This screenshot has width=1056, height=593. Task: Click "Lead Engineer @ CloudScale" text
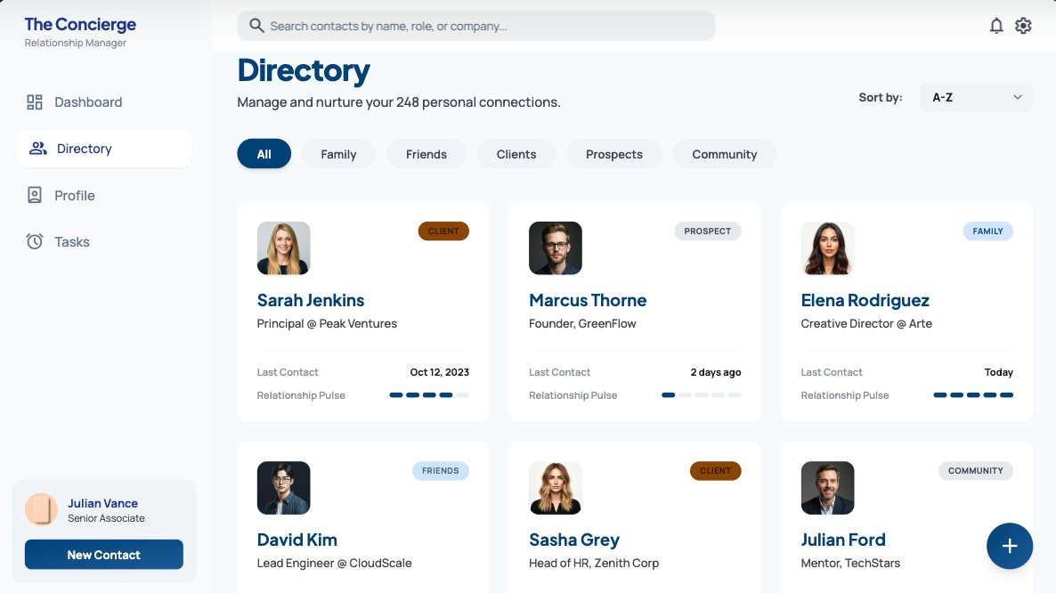click(334, 564)
